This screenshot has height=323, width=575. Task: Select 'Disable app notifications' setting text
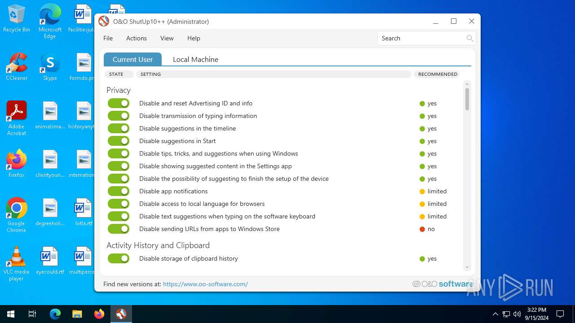[173, 191]
